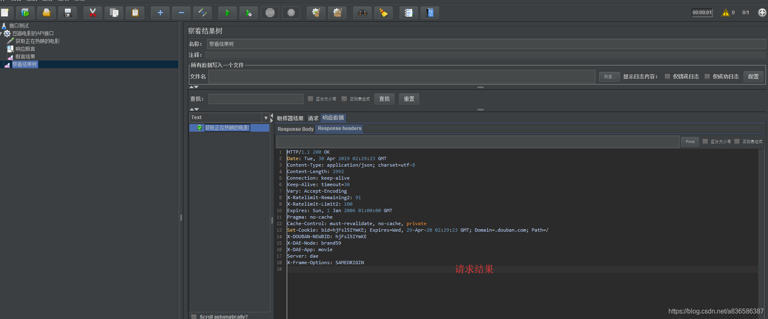The width and height of the screenshot is (768, 319).
Task: Switch to the 请求 tab
Action: coord(313,118)
